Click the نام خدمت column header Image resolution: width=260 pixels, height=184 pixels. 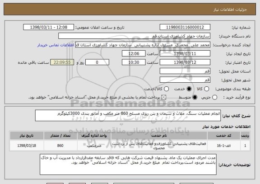(x=159, y=136)
